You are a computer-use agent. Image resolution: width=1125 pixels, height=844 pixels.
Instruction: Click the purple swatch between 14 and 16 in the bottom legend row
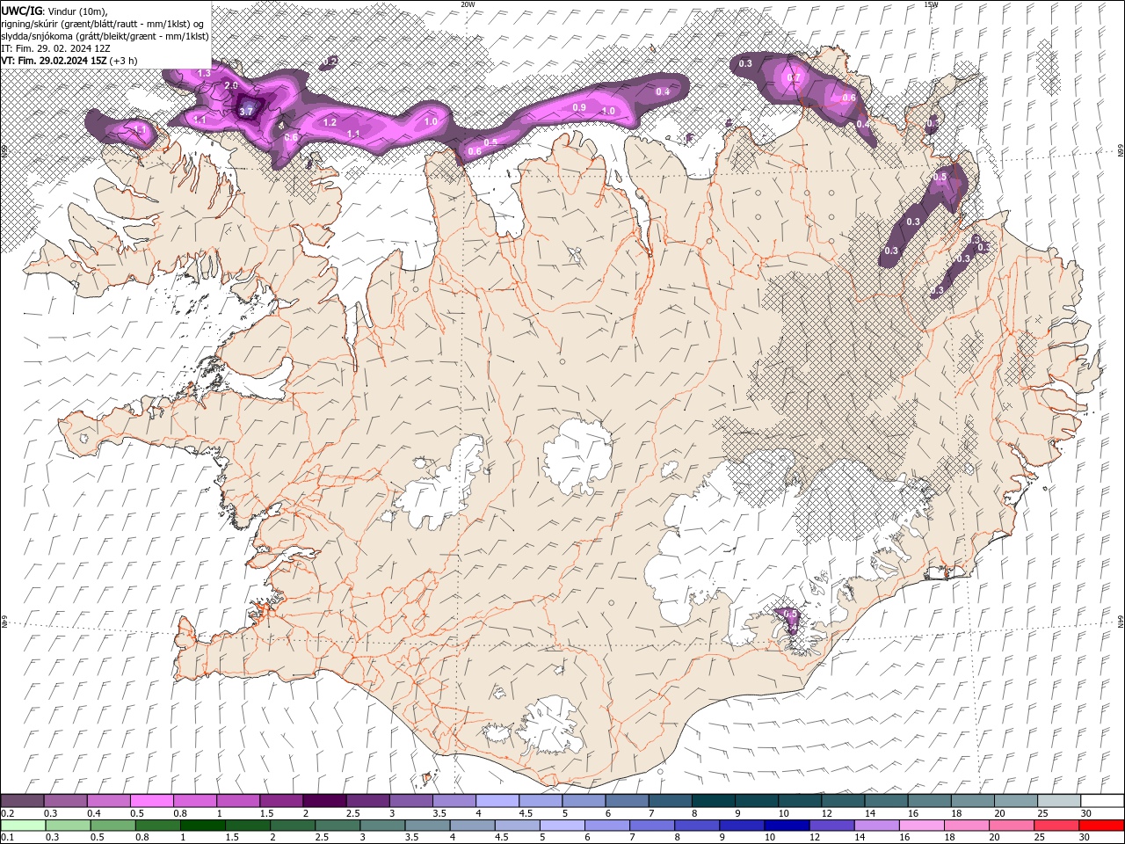click(875, 826)
